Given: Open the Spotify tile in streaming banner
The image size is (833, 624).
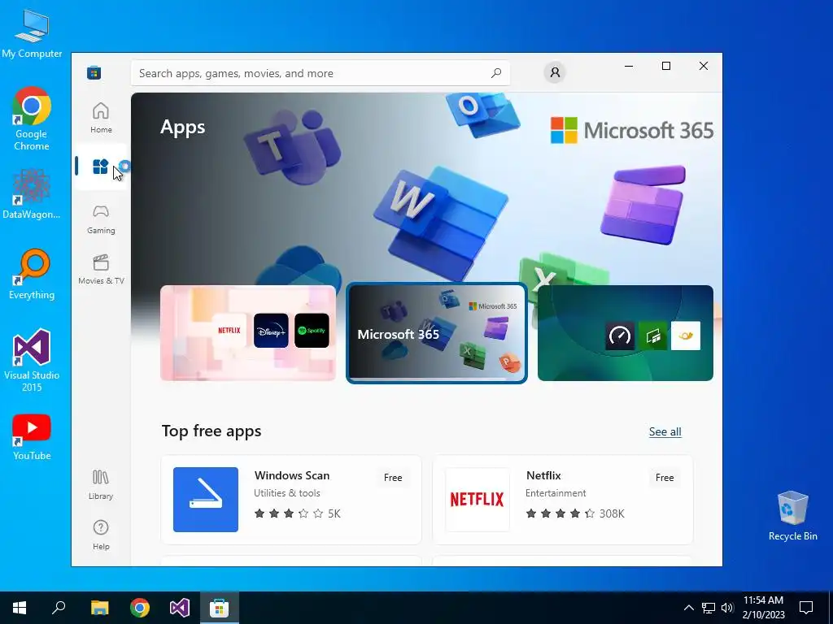Looking at the screenshot, I should coord(312,330).
